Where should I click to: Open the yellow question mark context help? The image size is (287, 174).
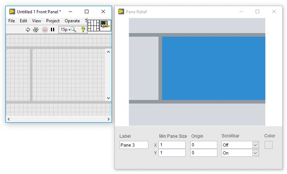tap(83, 29)
